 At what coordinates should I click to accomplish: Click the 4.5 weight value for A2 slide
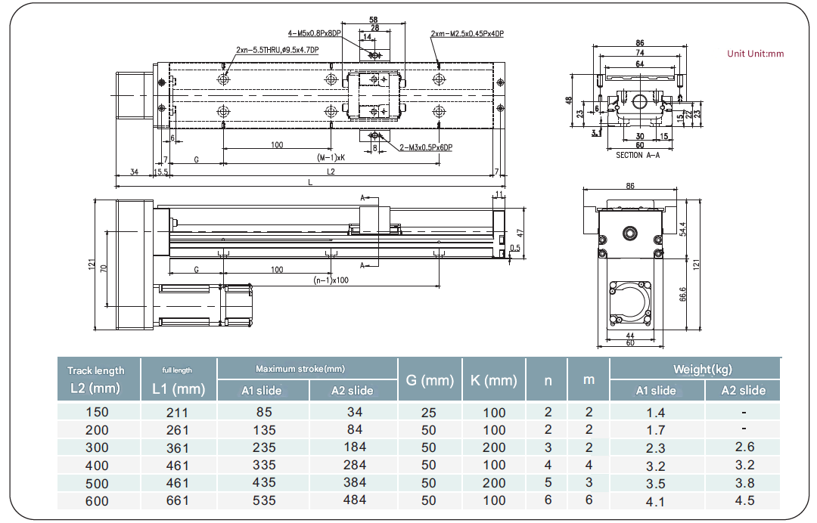pos(744,500)
